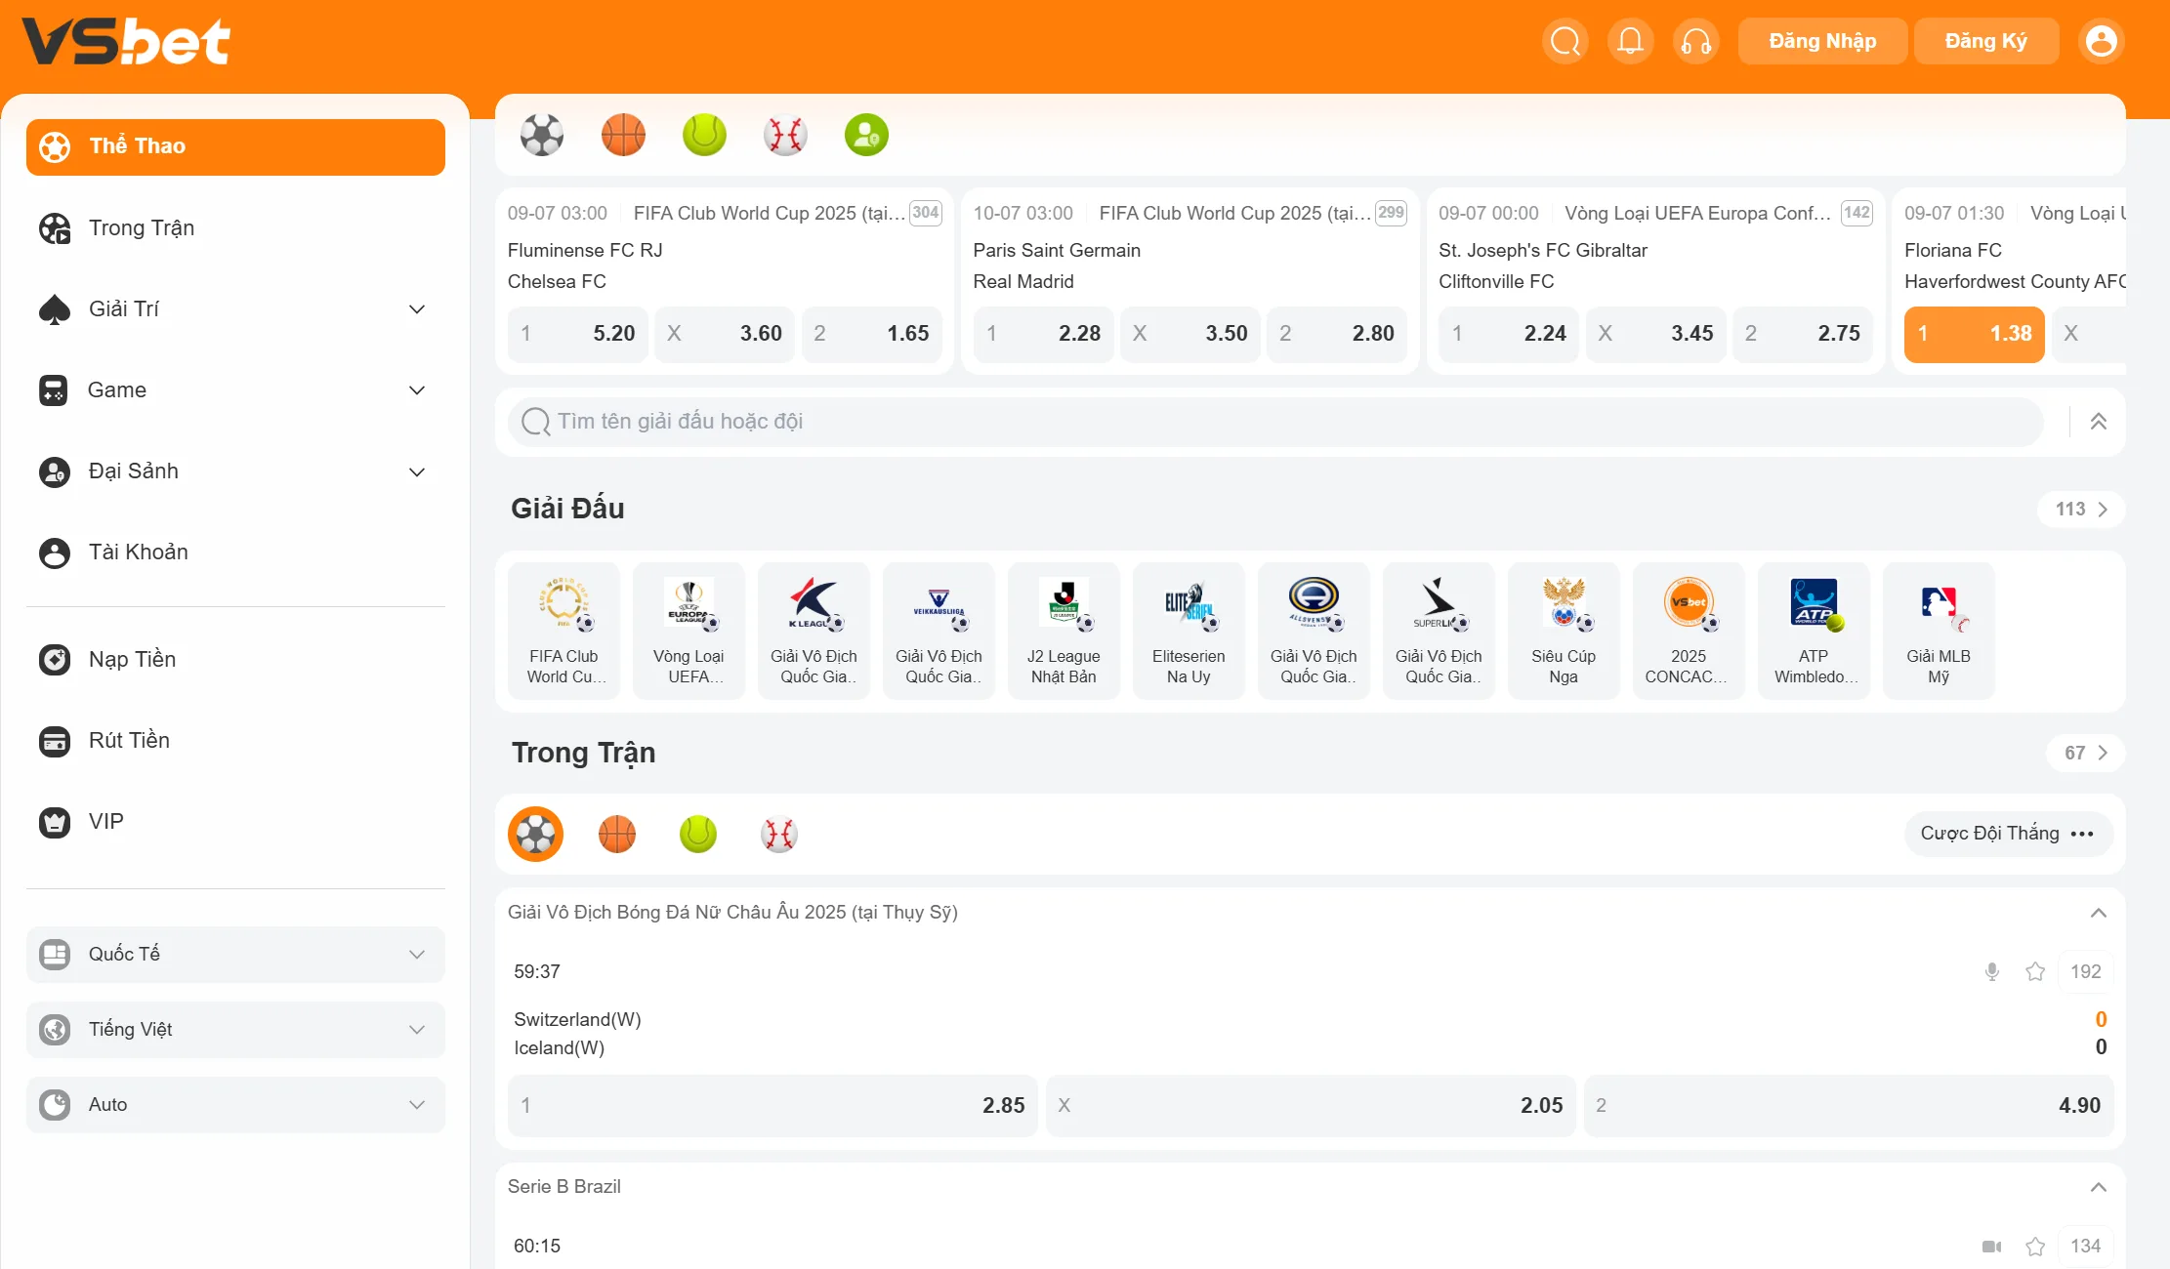Filter Trong Trận by soccer icon
Image resolution: width=2170 pixels, height=1269 pixels.
tap(536, 834)
